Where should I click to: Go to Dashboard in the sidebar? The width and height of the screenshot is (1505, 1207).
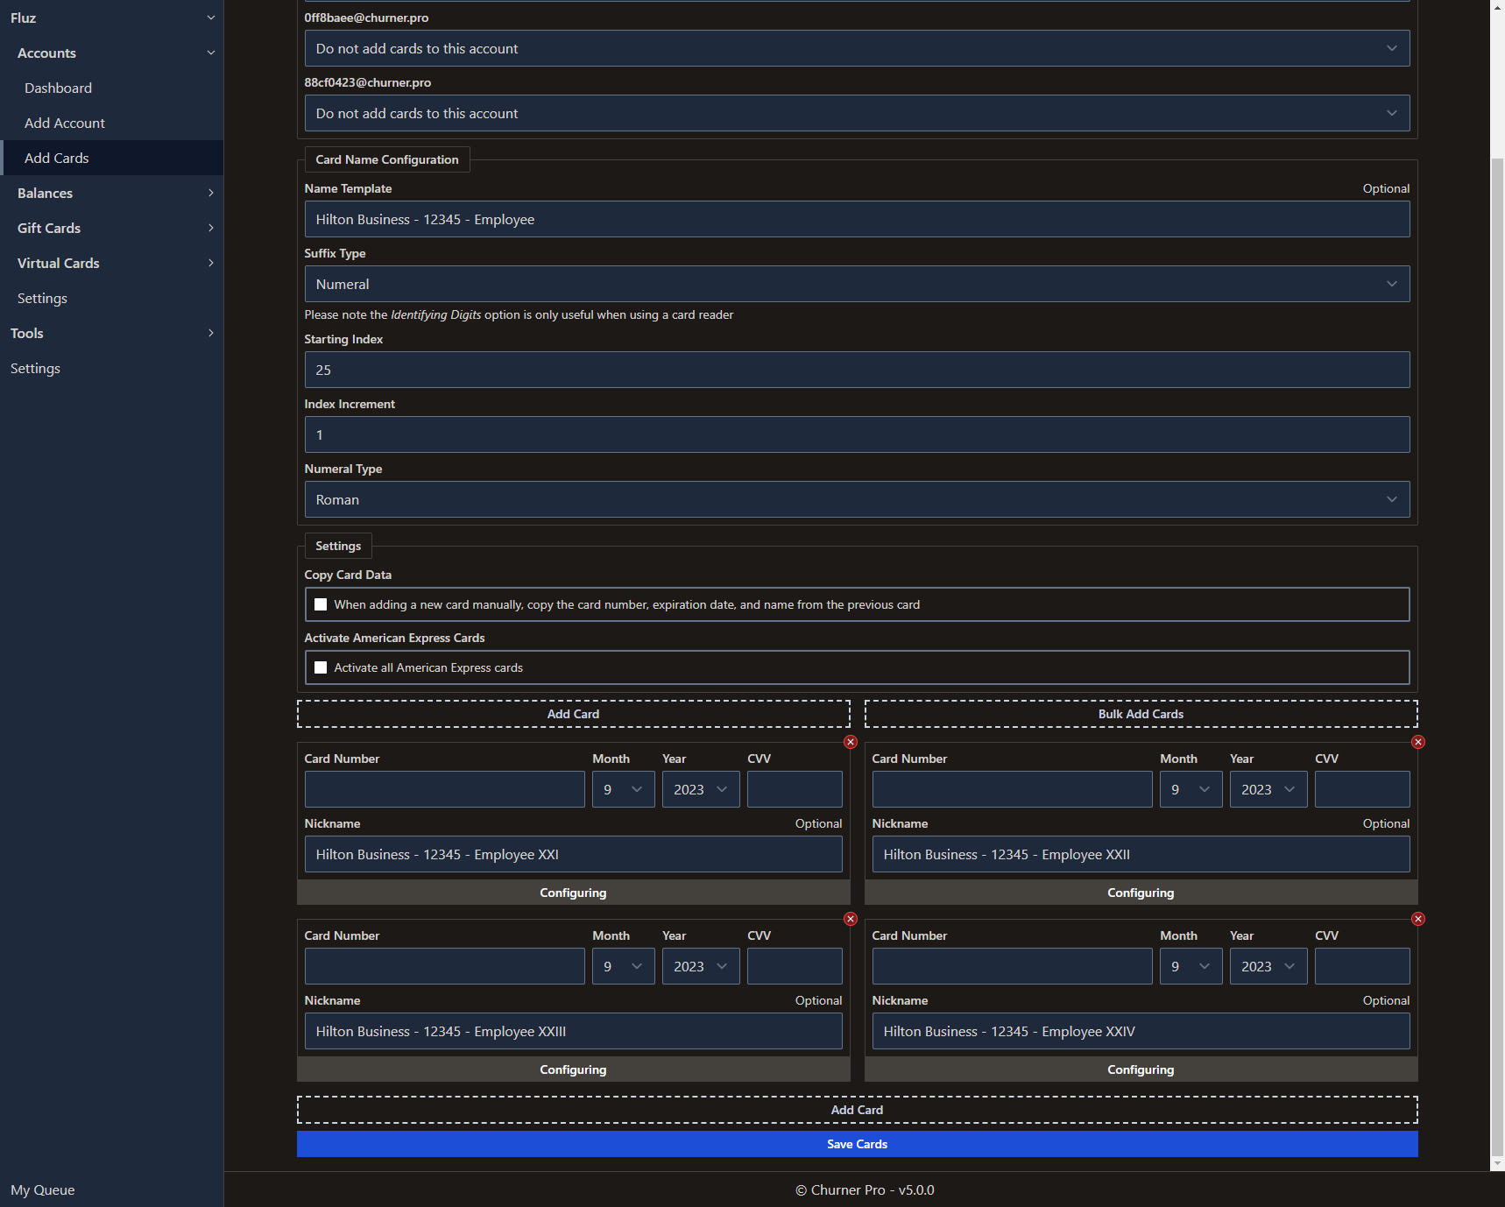click(58, 88)
